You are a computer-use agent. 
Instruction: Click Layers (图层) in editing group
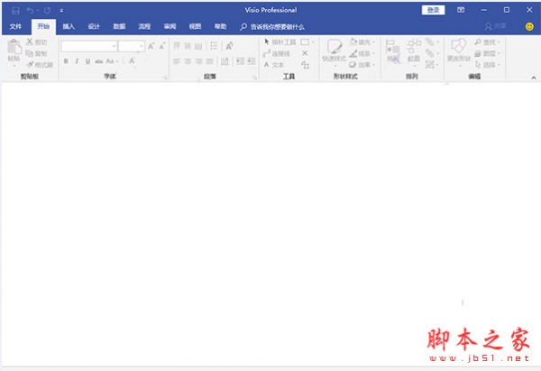tap(487, 53)
